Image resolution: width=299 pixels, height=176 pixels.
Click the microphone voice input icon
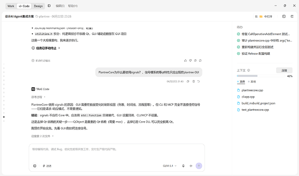pos(183,166)
